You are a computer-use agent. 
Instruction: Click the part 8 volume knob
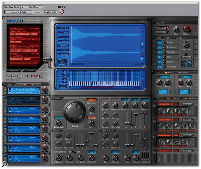pyautogui.click(x=45, y=157)
